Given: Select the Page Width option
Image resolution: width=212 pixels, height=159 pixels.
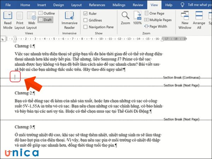Looking at the screenshot, I should tap(156, 26).
